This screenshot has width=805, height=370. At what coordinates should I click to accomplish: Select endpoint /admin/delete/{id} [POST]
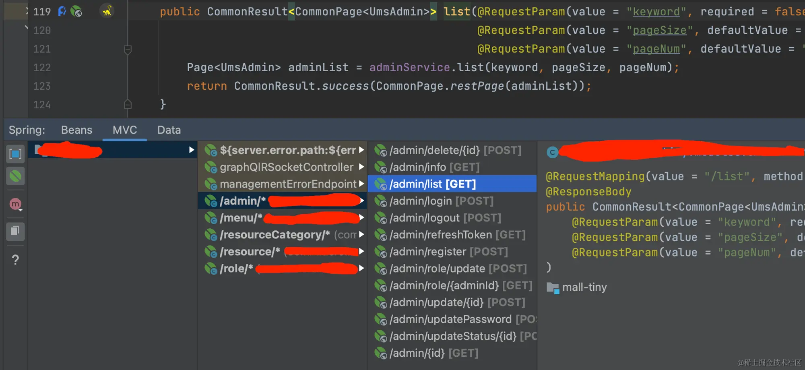coord(452,150)
